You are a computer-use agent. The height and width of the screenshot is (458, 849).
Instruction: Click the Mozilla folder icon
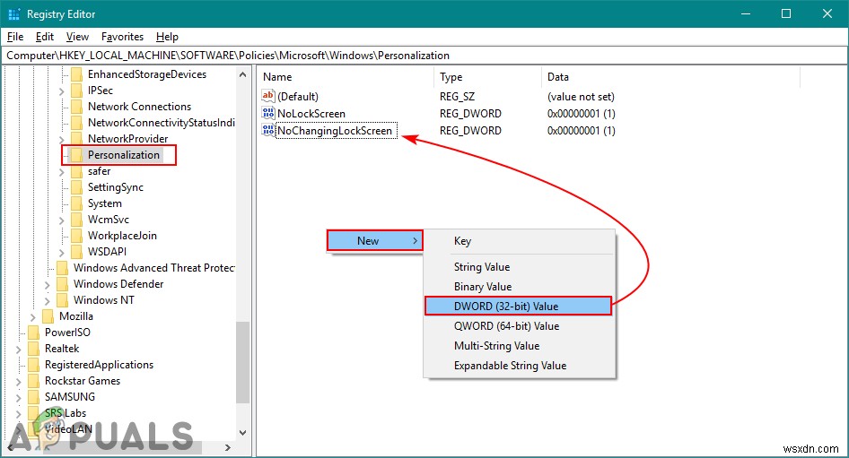pos(48,316)
